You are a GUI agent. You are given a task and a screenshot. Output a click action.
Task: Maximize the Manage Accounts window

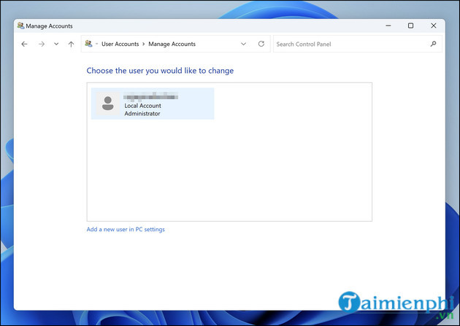pyautogui.click(x=410, y=26)
